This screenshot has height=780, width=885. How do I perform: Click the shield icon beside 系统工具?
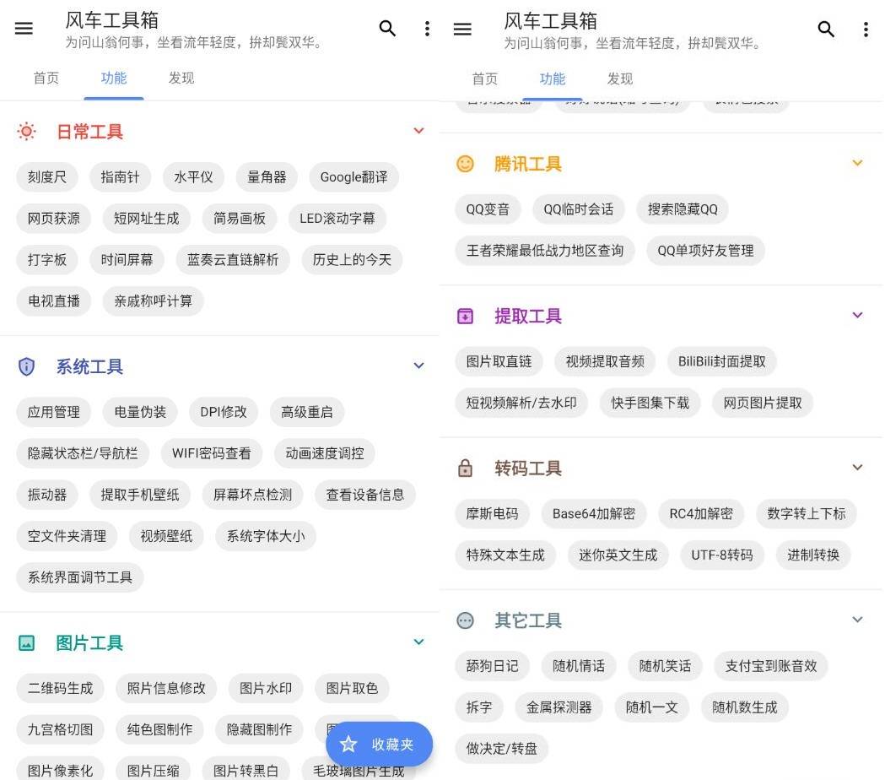25,366
